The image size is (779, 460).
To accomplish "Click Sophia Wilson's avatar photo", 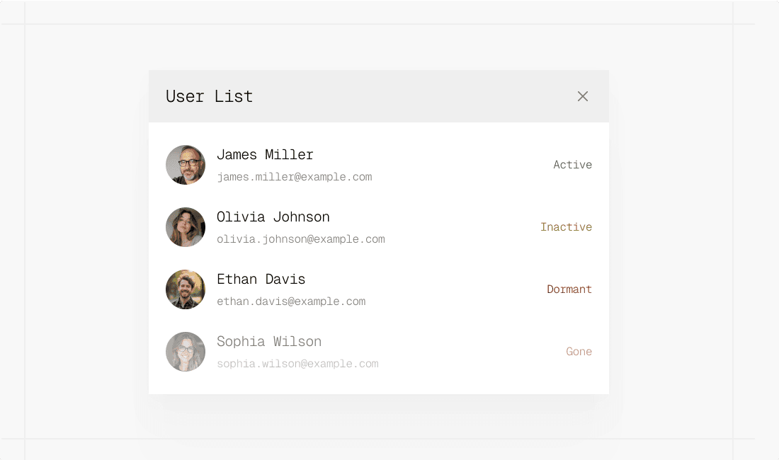I will click(x=186, y=352).
